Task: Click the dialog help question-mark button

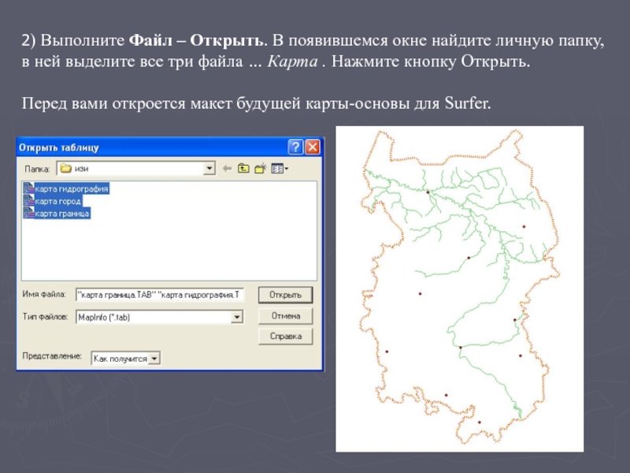Action: click(295, 147)
